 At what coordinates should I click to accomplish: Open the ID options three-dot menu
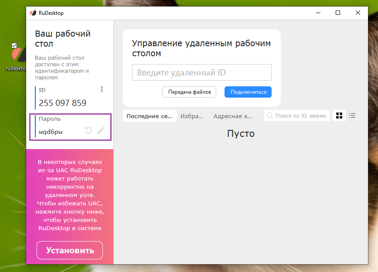point(102,89)
